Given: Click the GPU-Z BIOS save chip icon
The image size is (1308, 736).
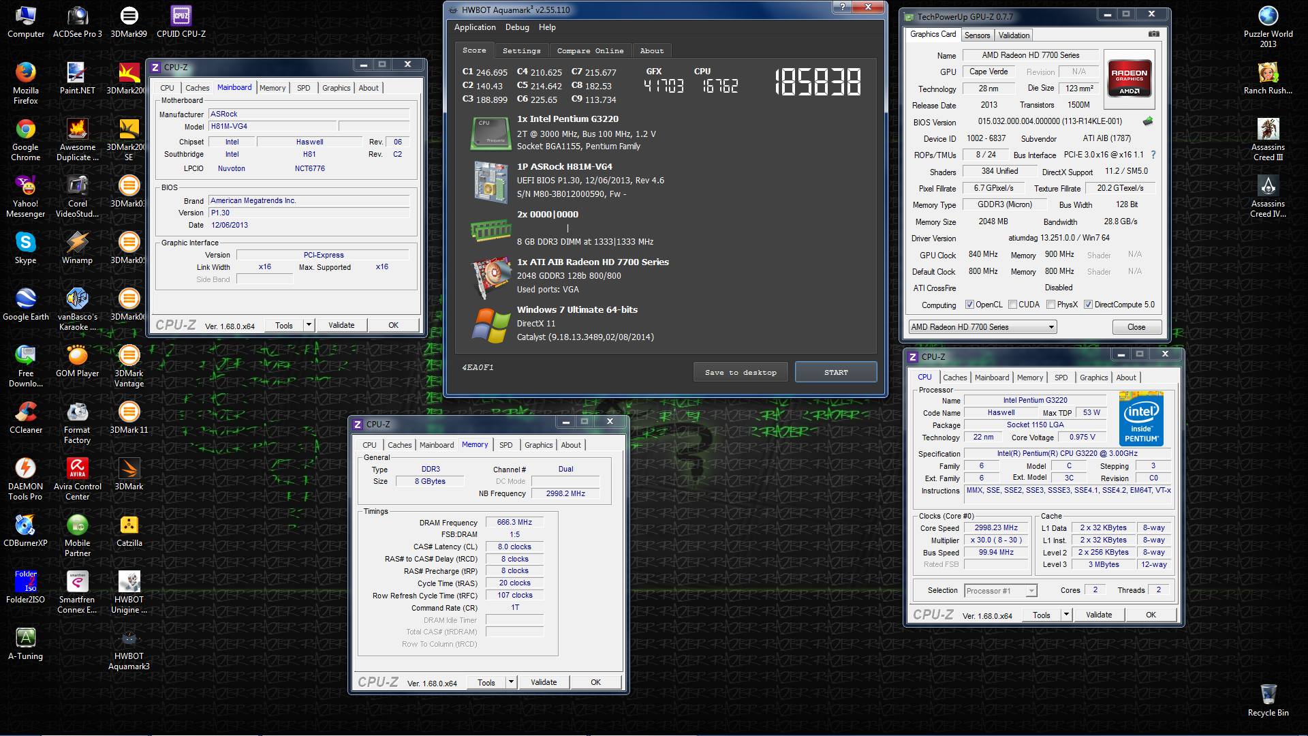Looking at the screenshot, I should [1148, 121].
